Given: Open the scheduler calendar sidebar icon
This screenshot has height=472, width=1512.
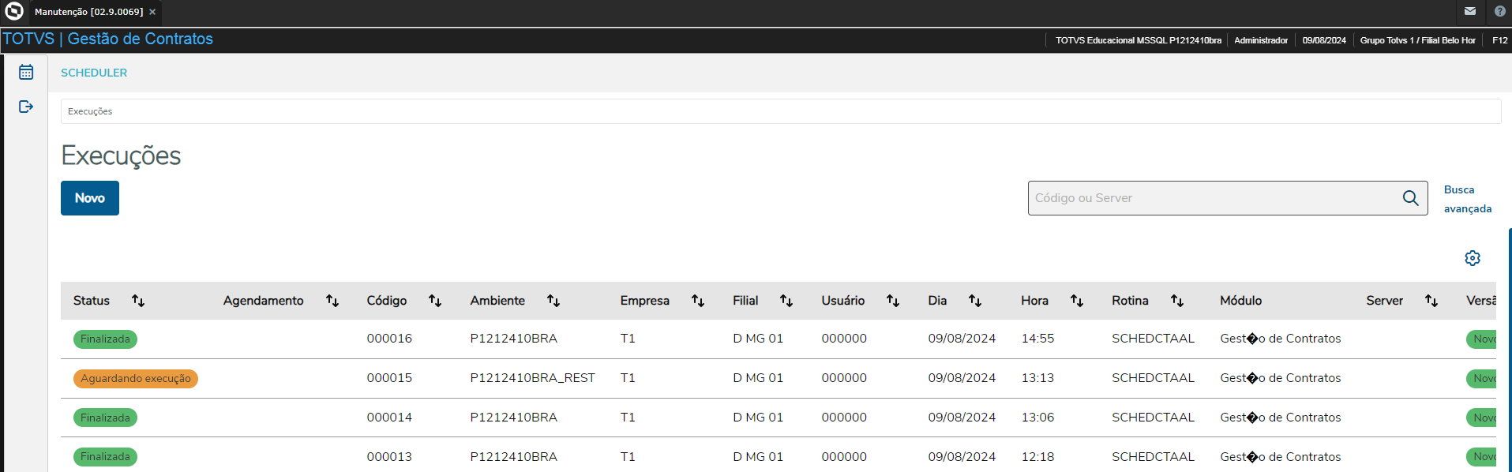Looking at the screenshot, I should click(26, 72).
